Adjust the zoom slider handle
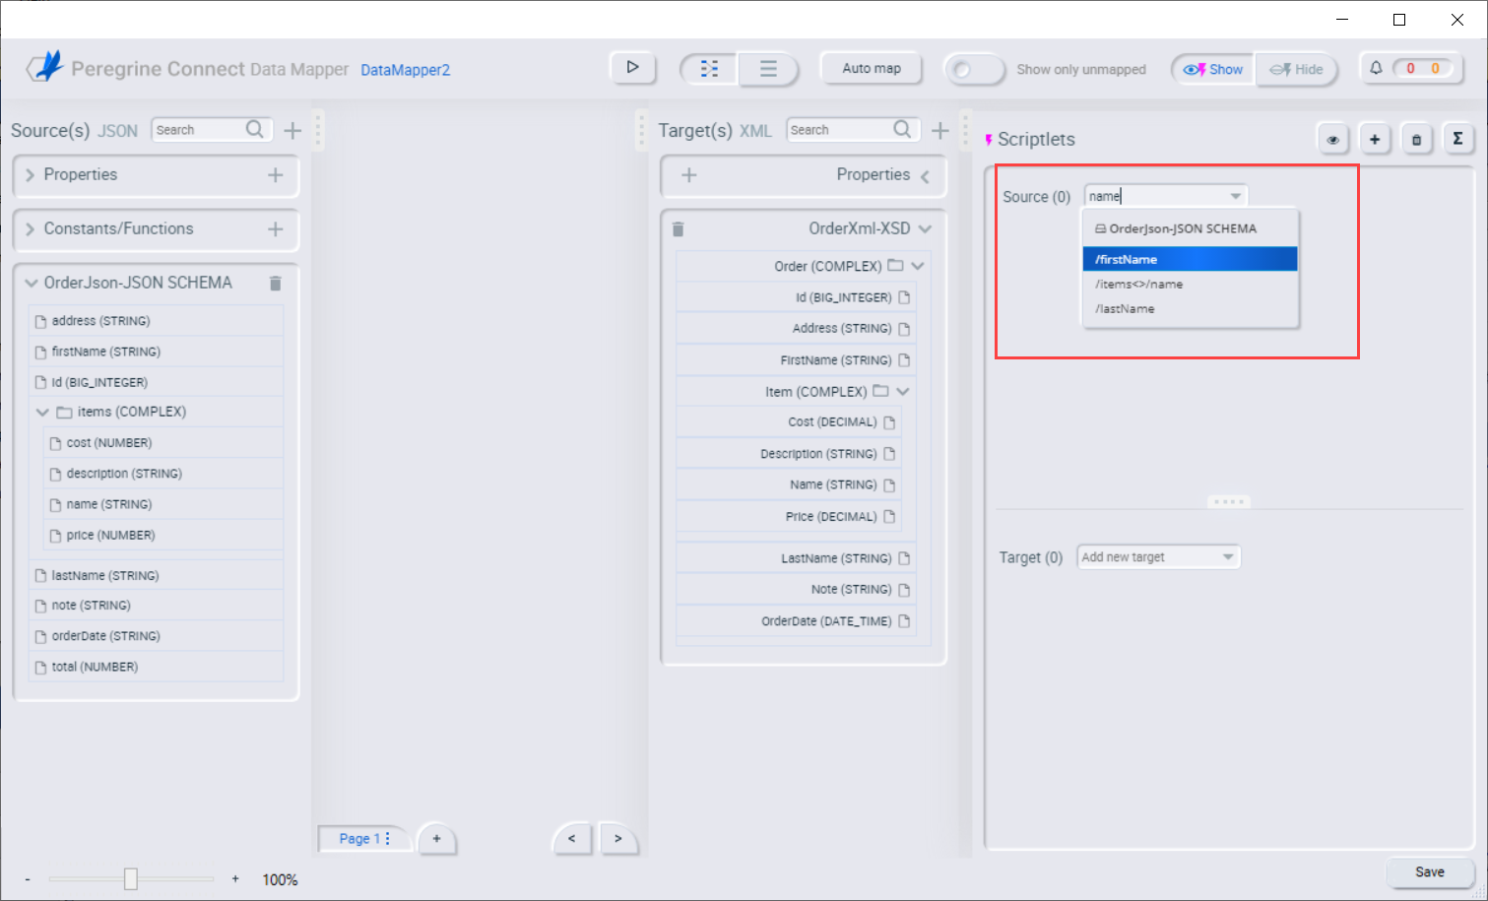1488x901 pixels. (x=131, y=878)
